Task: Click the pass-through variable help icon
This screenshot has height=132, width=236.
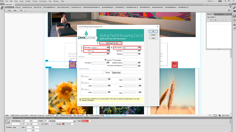Action: click(80, 99)
